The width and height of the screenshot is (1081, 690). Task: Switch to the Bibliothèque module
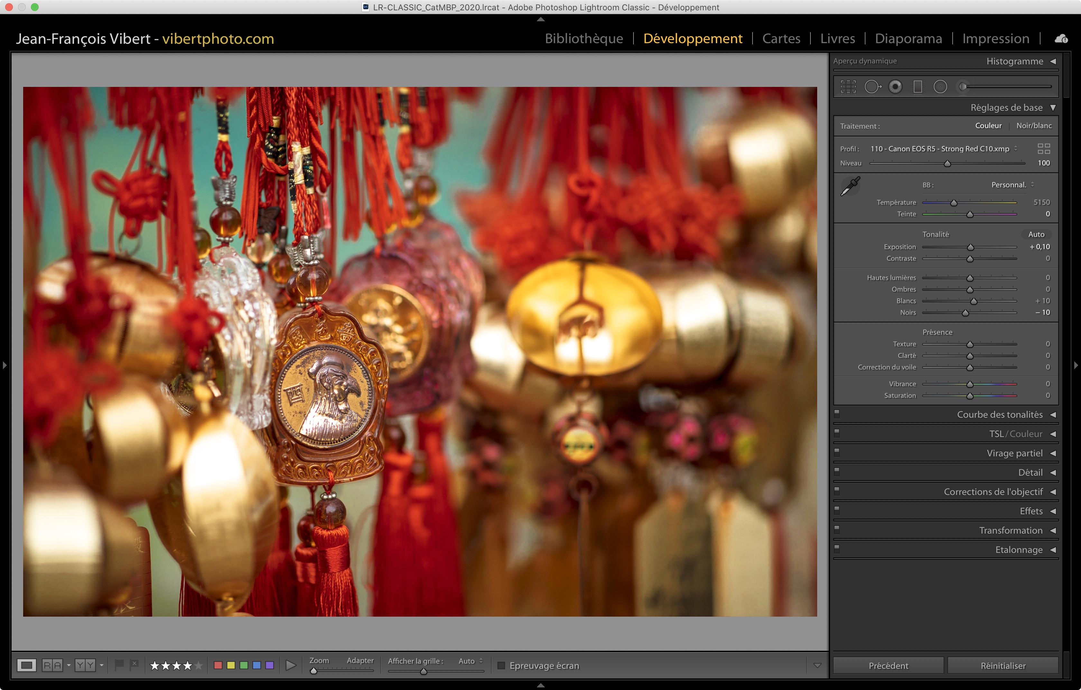(x=584, y=39)
